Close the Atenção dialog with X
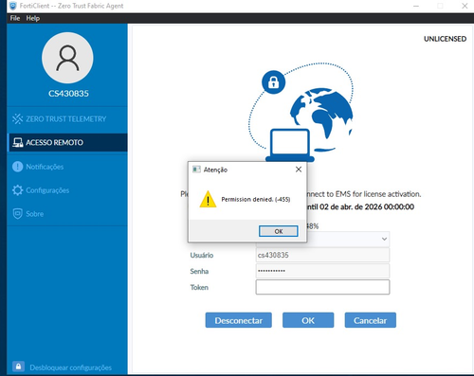The image size is (474, 376). 299,170
